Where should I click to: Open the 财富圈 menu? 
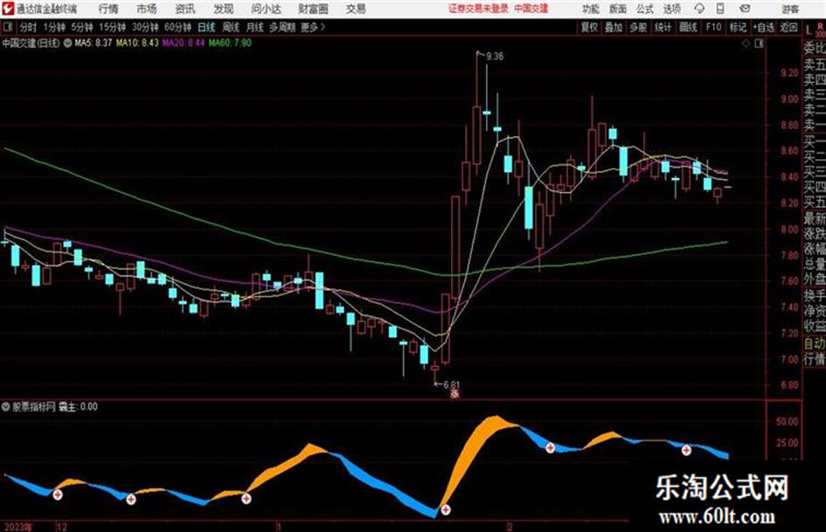coord(313,9)
